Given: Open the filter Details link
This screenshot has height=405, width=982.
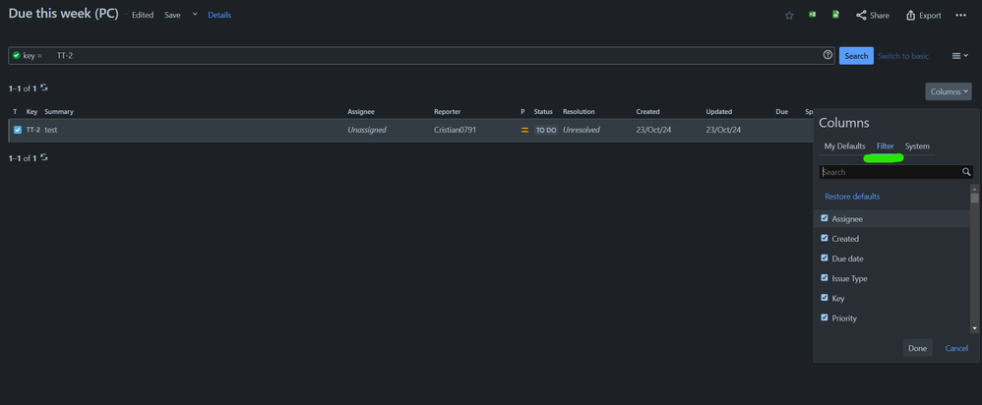Looking at the screenshot, I should click(219, 15).
